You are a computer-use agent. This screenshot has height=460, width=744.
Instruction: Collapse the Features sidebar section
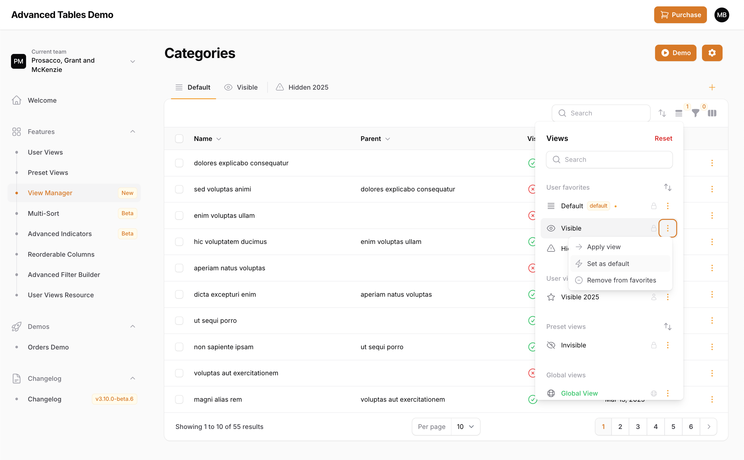[x=132, y=131]
